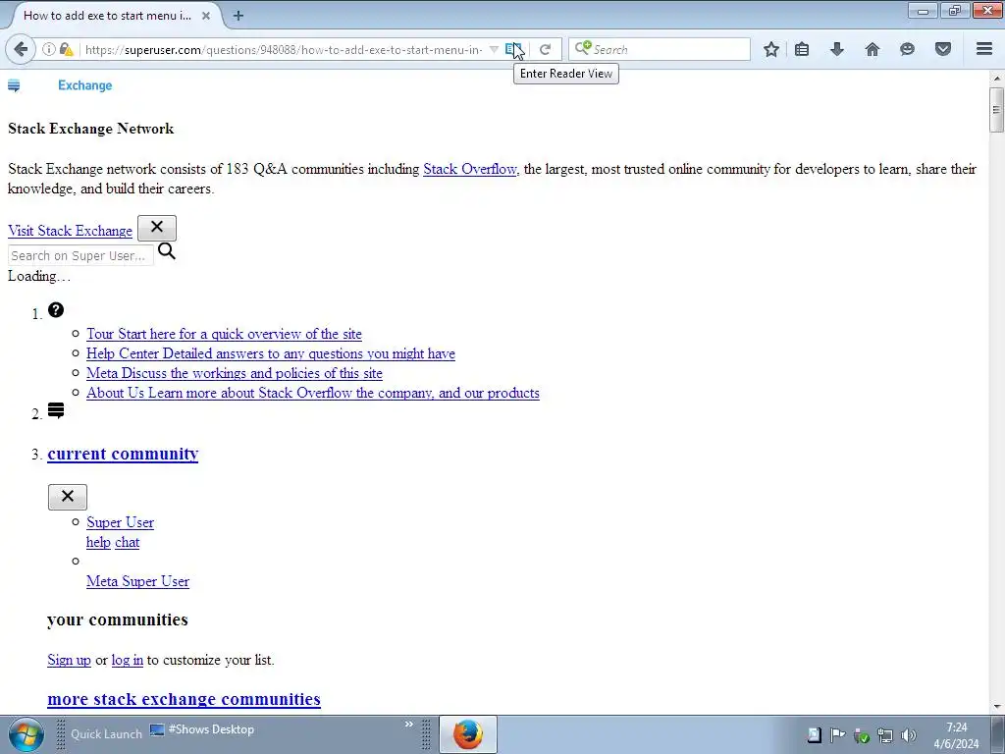Viewport: 1005px width, 754px height.
Task: Click the Firefox taskbar button
Action: point(468,734)
